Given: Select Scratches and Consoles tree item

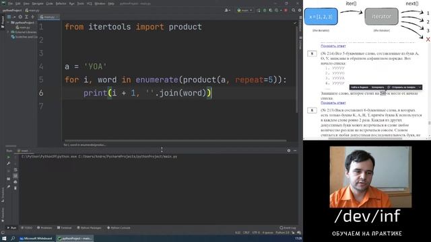Looking at the screenshot, I should coord(24,37).
